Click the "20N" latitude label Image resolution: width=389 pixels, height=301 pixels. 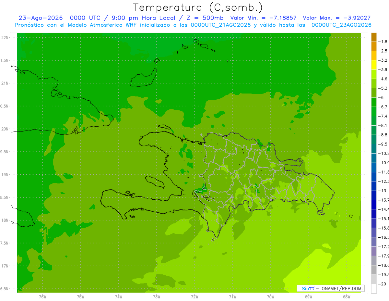point(5,129)
